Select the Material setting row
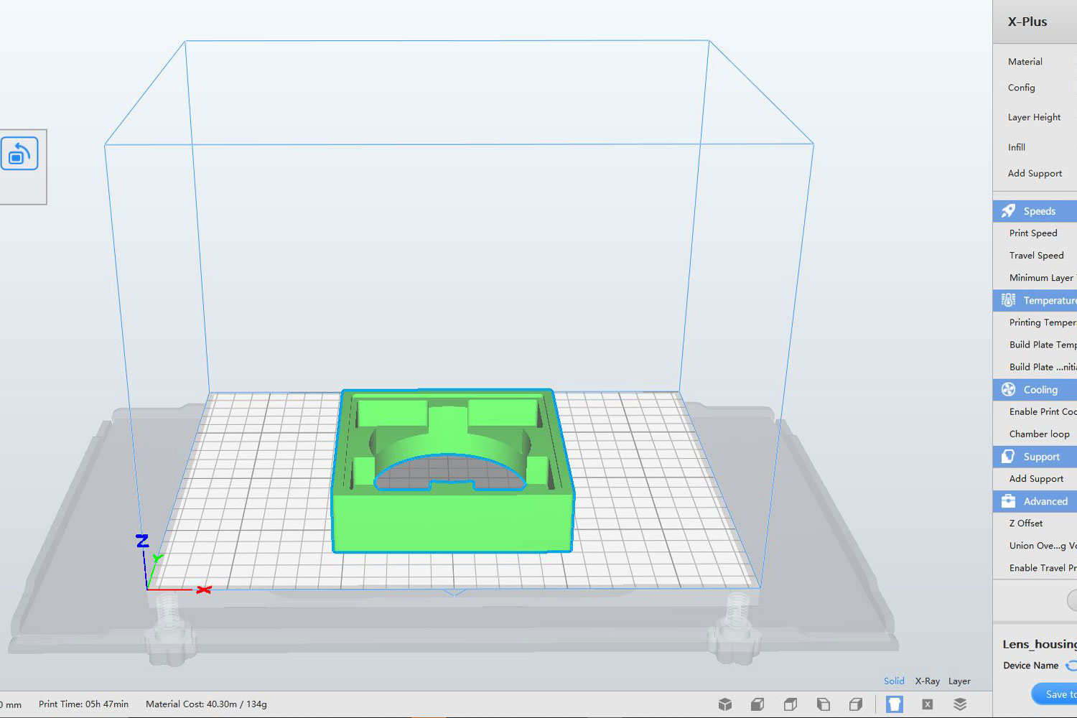This screenshot has height=718, width=1077. 1025,62
